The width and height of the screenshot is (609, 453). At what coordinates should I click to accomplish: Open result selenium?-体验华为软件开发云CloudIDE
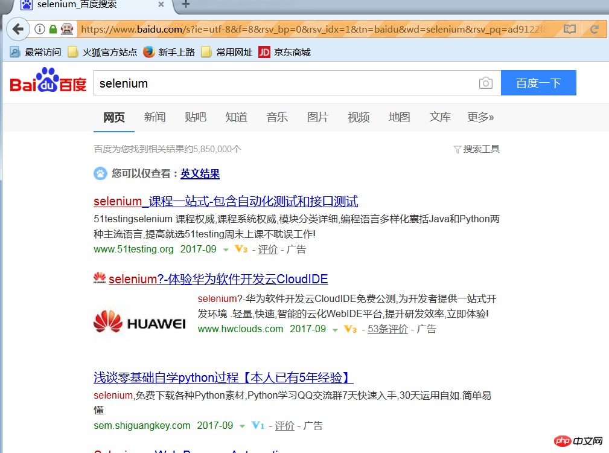(x=218, y=279)
